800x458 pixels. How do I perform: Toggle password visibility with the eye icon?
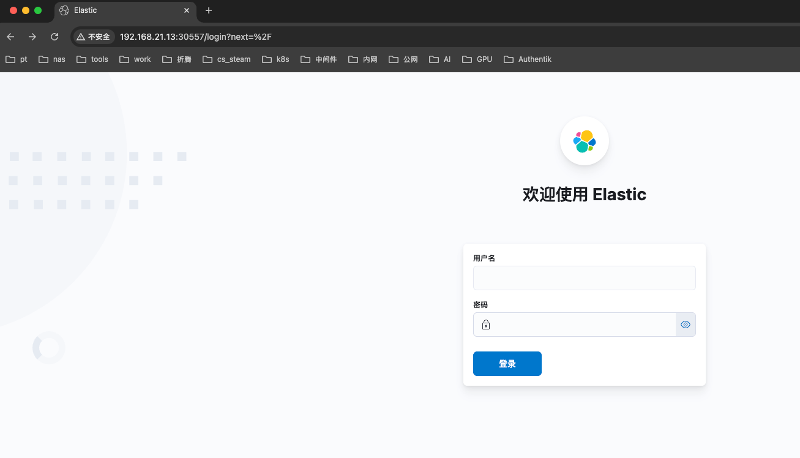click(686, 325)
